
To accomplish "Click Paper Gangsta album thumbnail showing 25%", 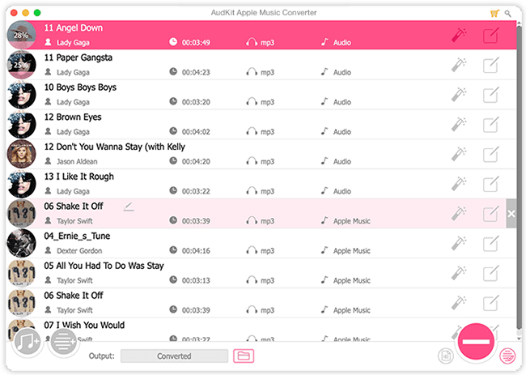I will [22, 65].
